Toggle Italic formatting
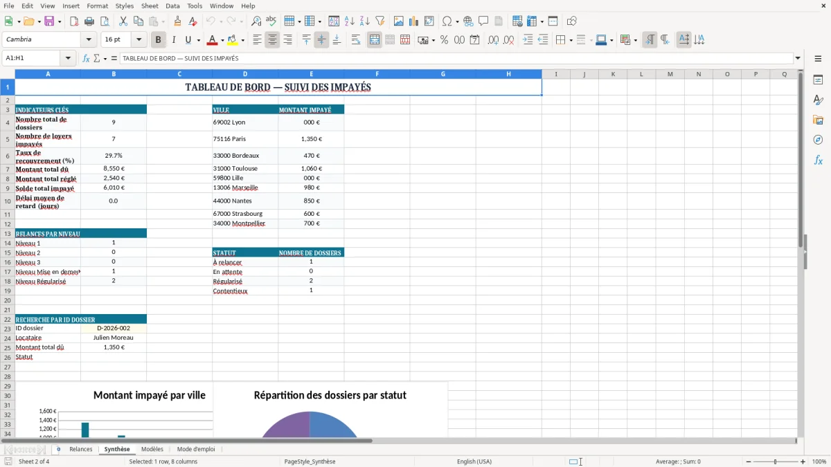The width and height of the screenshot is (831, 467). 174,40
